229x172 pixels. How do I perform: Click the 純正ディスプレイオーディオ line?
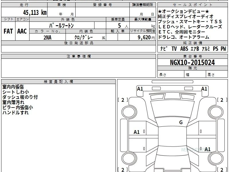tap(185, 16)
